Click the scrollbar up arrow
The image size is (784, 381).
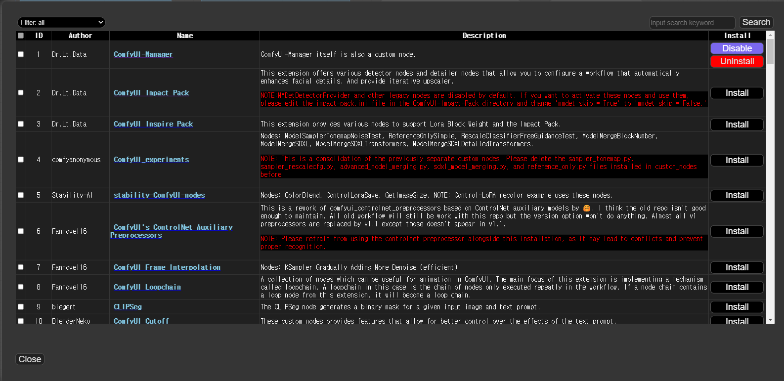(770, 35)
